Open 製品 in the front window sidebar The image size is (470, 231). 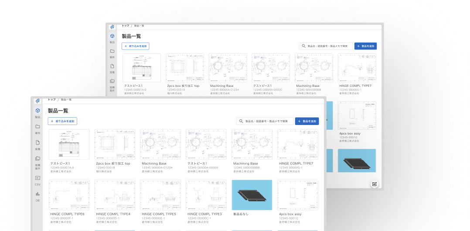point(37,113)
